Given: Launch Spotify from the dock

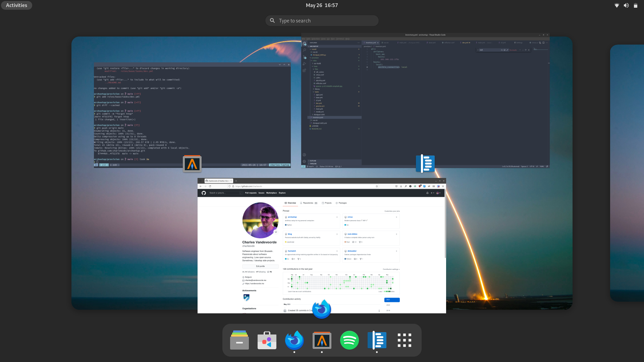Looking at the screenshot, I should click(x=349, y=340).
